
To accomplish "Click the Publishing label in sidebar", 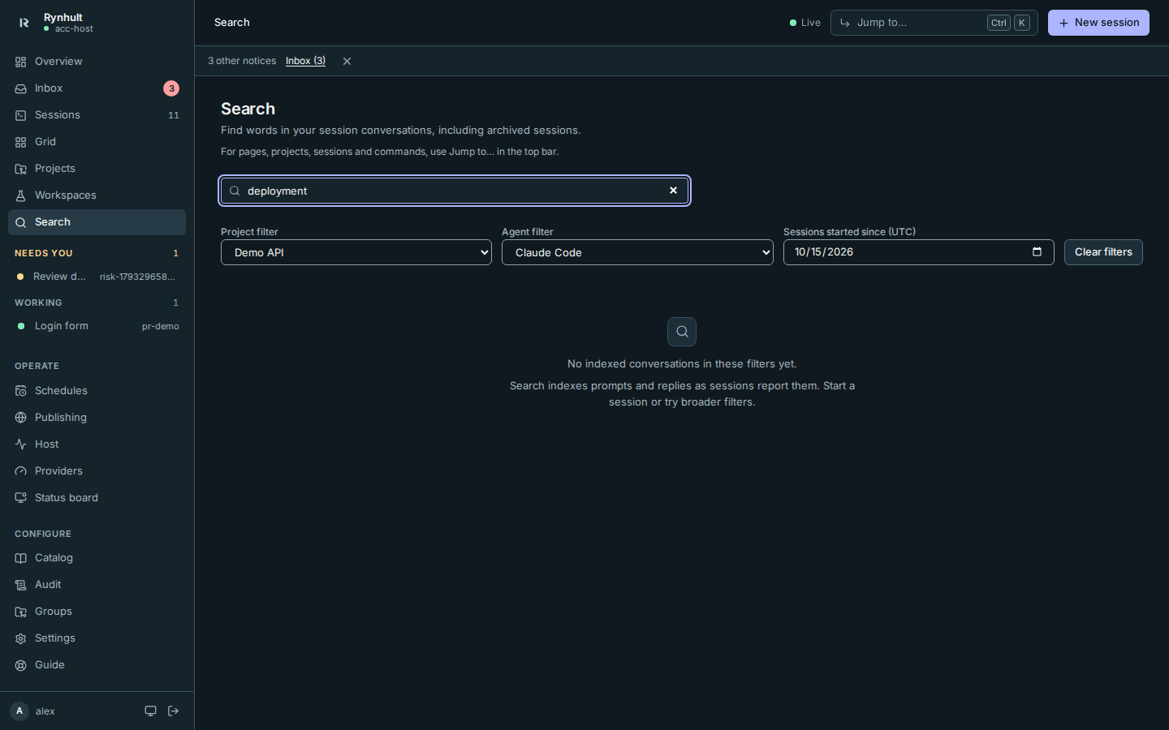I will click(61, 418).
